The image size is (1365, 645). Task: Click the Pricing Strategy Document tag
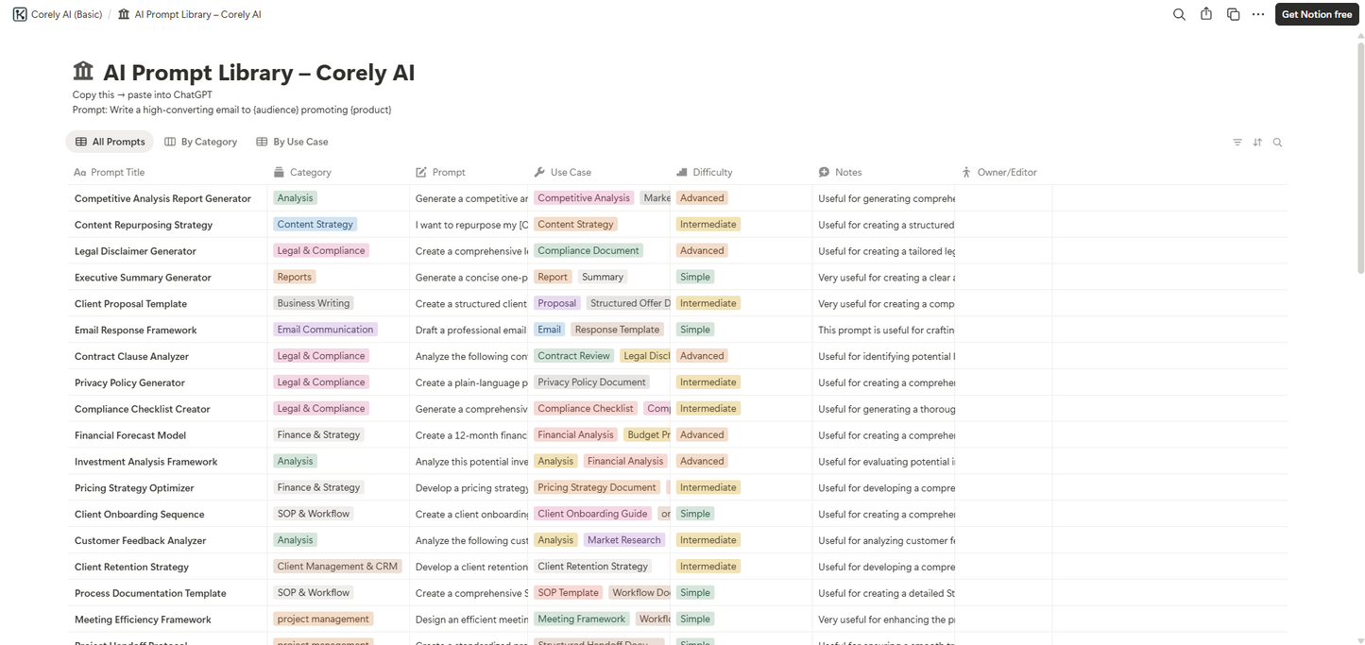coord(597,487)
